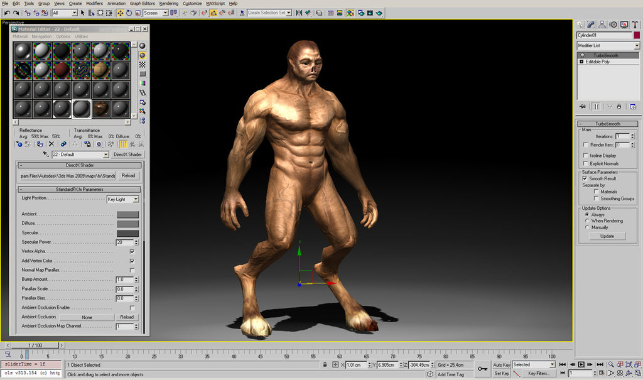Viewport: 643px width, 380px height.
Task: Select the Select and Rotate tool
Action: coord(129,13)
